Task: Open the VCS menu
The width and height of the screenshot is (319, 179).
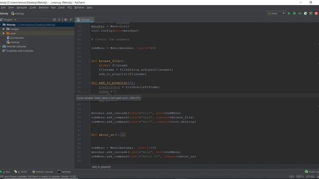Action: [70, 7]
